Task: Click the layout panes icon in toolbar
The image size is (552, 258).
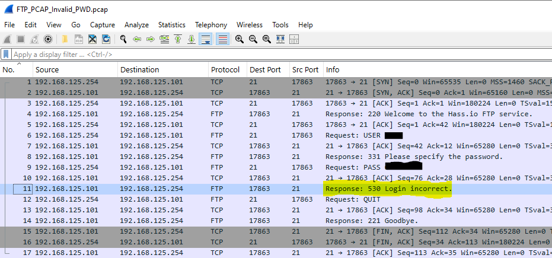Action: [x=294, y=39]
